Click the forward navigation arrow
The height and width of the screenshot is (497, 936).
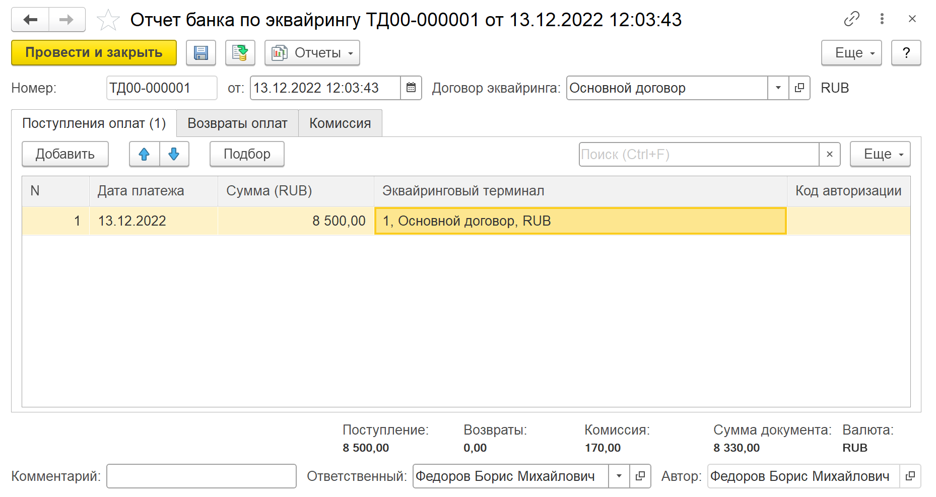[x=66, y=20]
